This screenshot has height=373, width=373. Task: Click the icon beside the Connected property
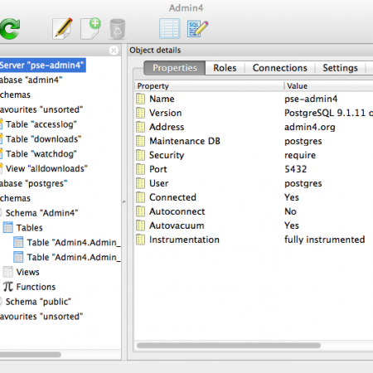click(x=140, y=197)
